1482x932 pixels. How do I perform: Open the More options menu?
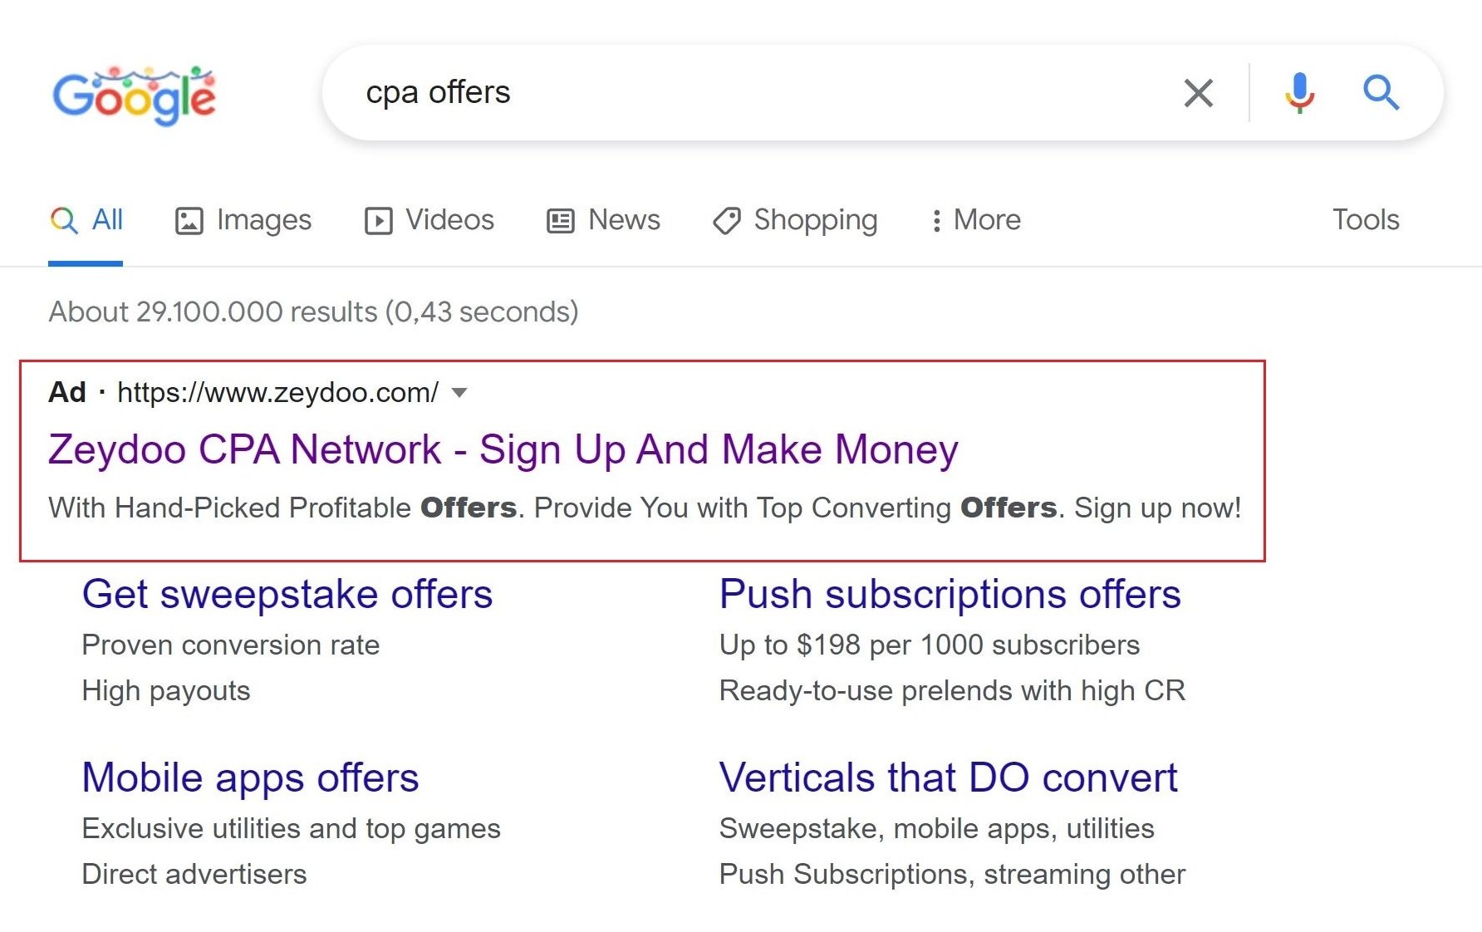click(x=976, y=220)
